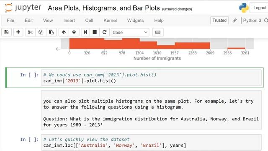Click the pencil edit icon

234,21
